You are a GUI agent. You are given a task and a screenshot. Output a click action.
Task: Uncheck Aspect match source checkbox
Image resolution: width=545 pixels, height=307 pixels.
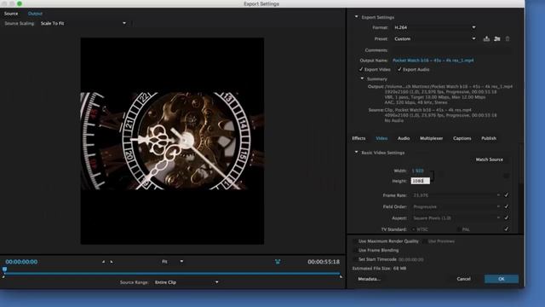[x=506, y=217]
